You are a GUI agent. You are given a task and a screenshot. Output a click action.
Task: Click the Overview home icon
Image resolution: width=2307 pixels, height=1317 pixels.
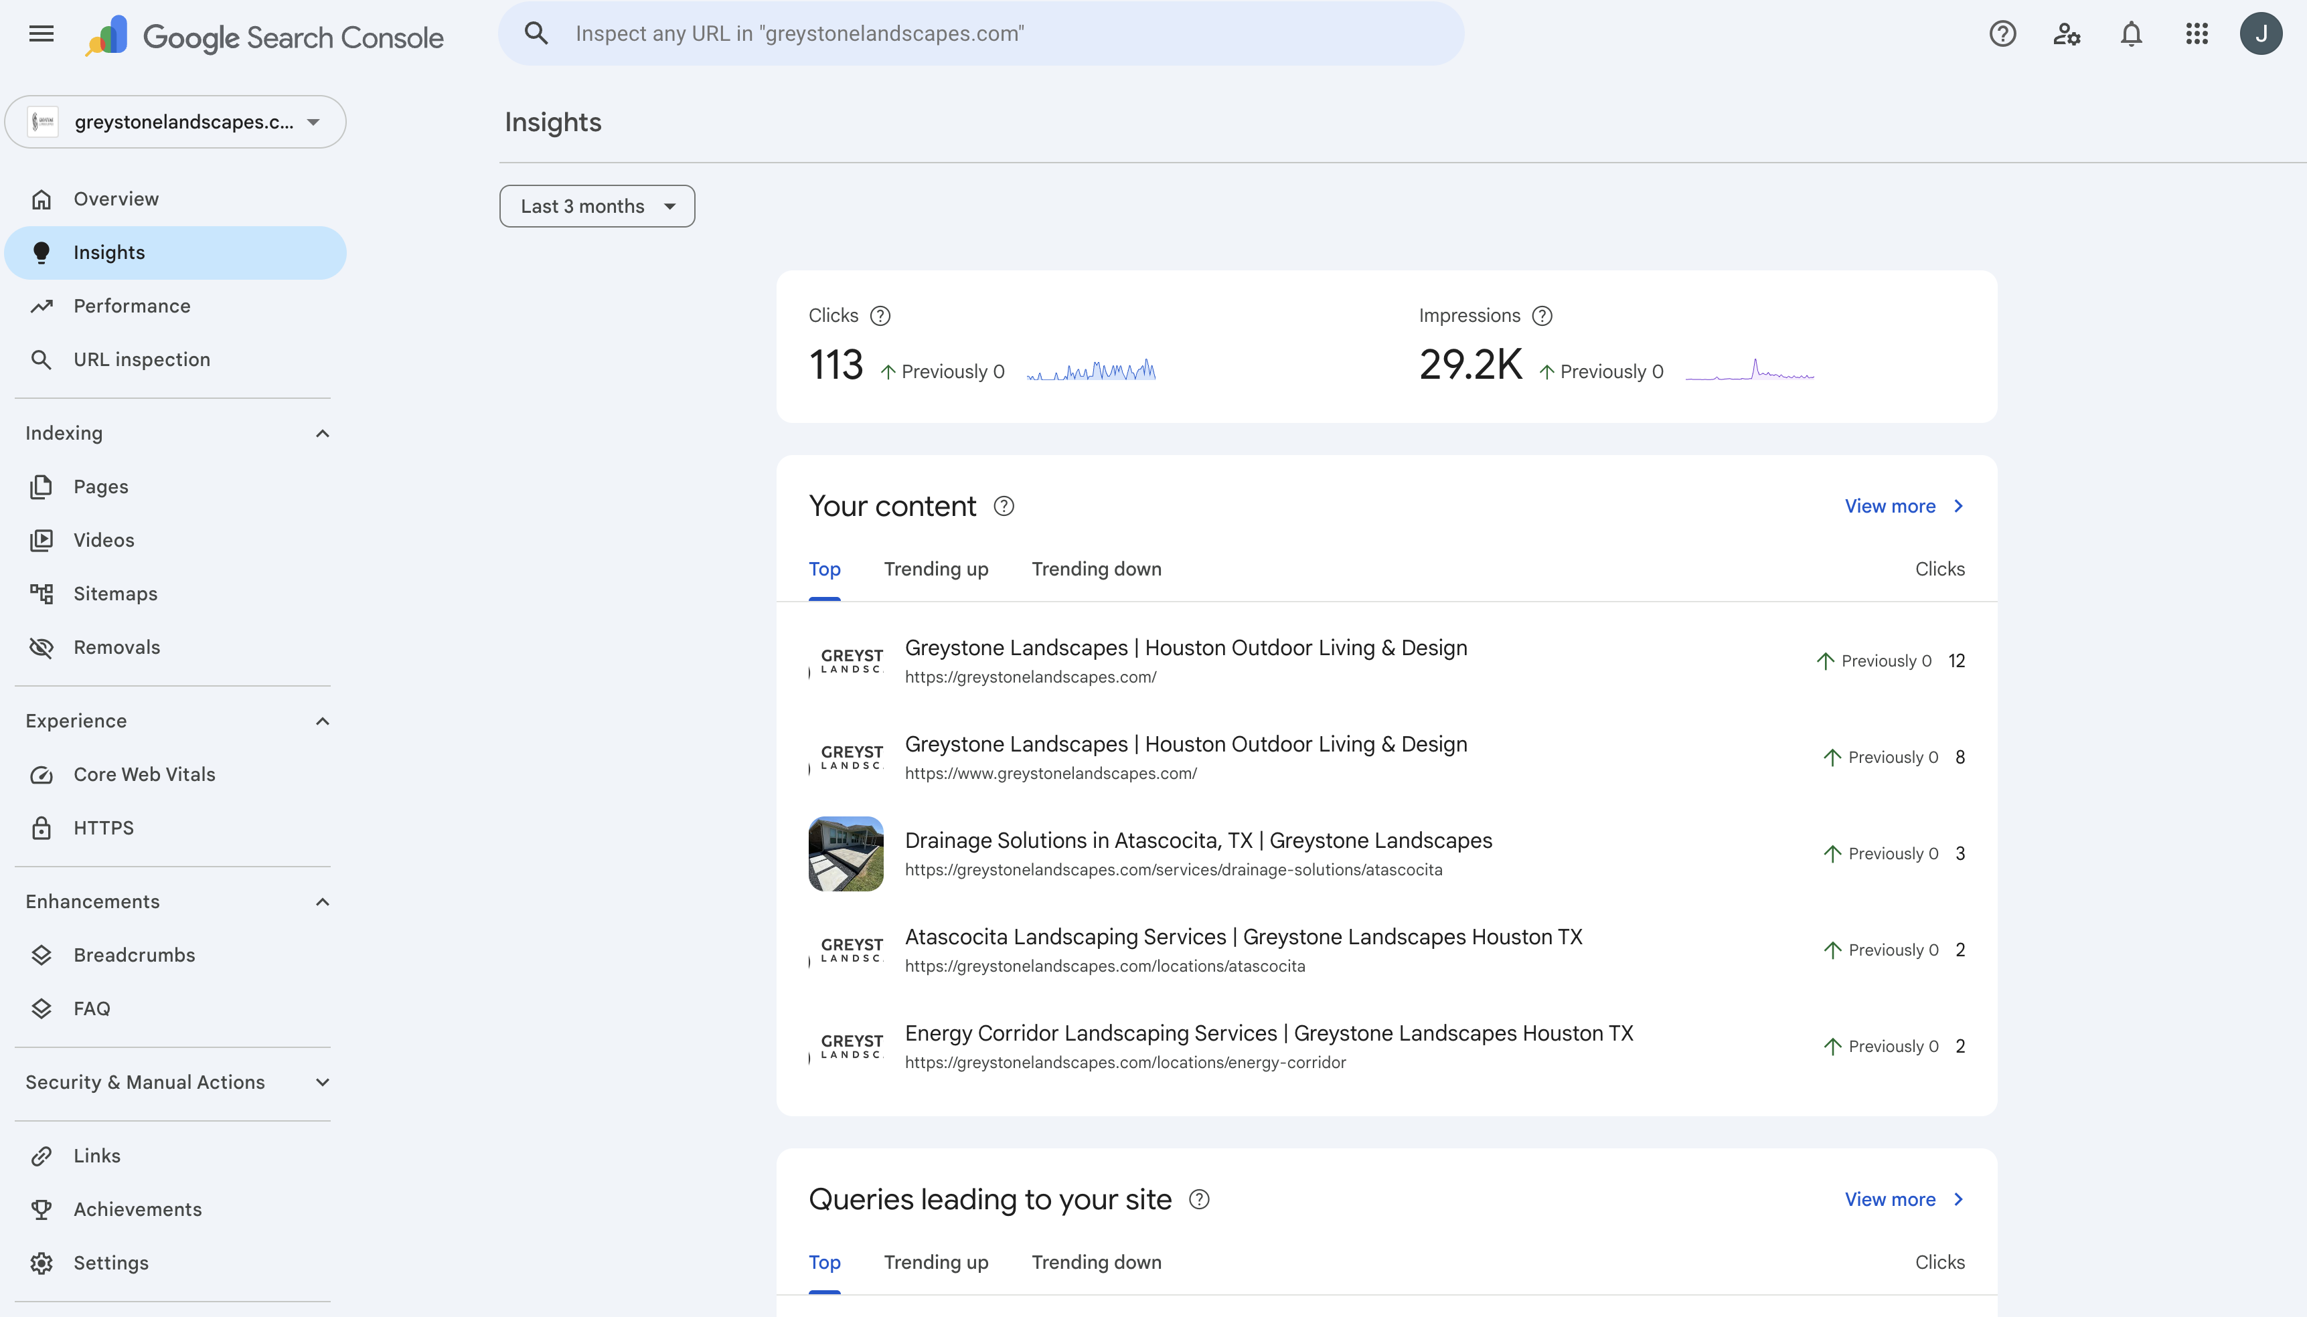[x=42, y=199]
